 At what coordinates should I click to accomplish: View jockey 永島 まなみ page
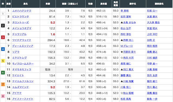(129, 22)
